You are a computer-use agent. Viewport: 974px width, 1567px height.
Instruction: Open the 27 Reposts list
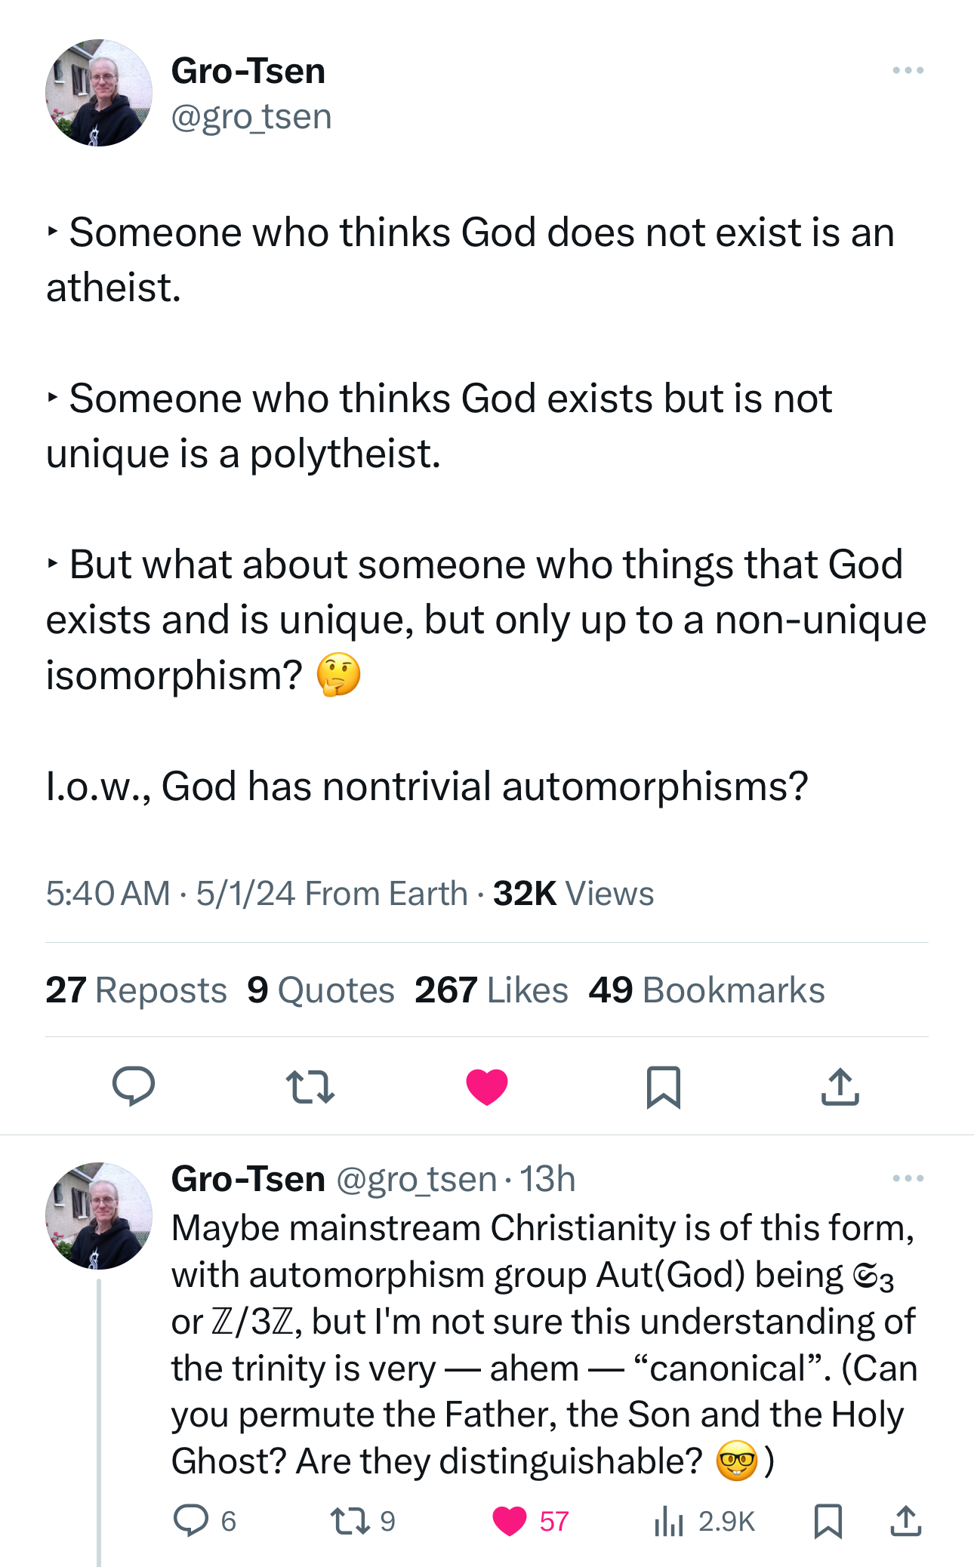point(137,990)
